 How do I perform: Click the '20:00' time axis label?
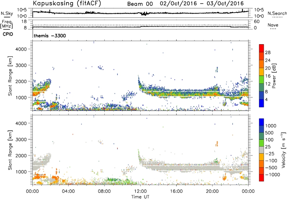coord(212,191)
